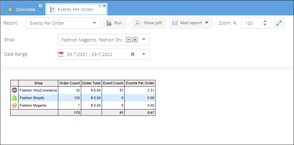This screenshot has height=145, width=294.
Task: Click the Event Count column header
Action: 113,83
